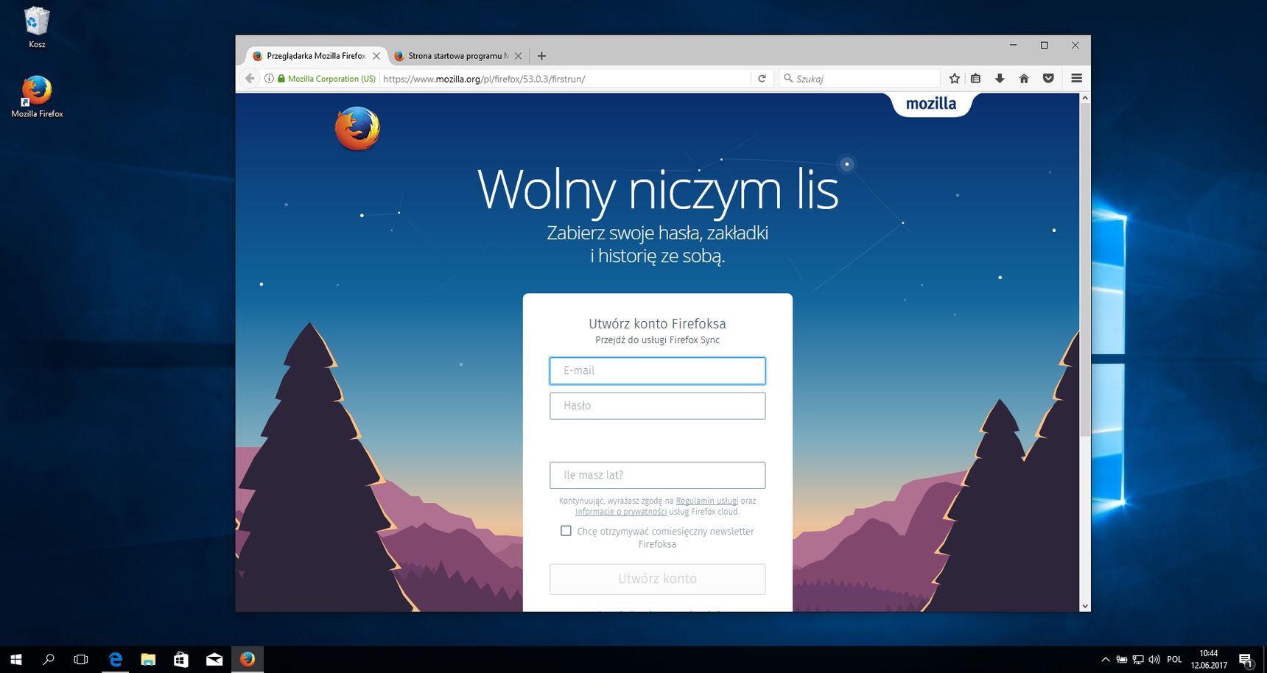Click the Hasło password field
This screenshot has width=1267, height=673.
pos(657,406)
